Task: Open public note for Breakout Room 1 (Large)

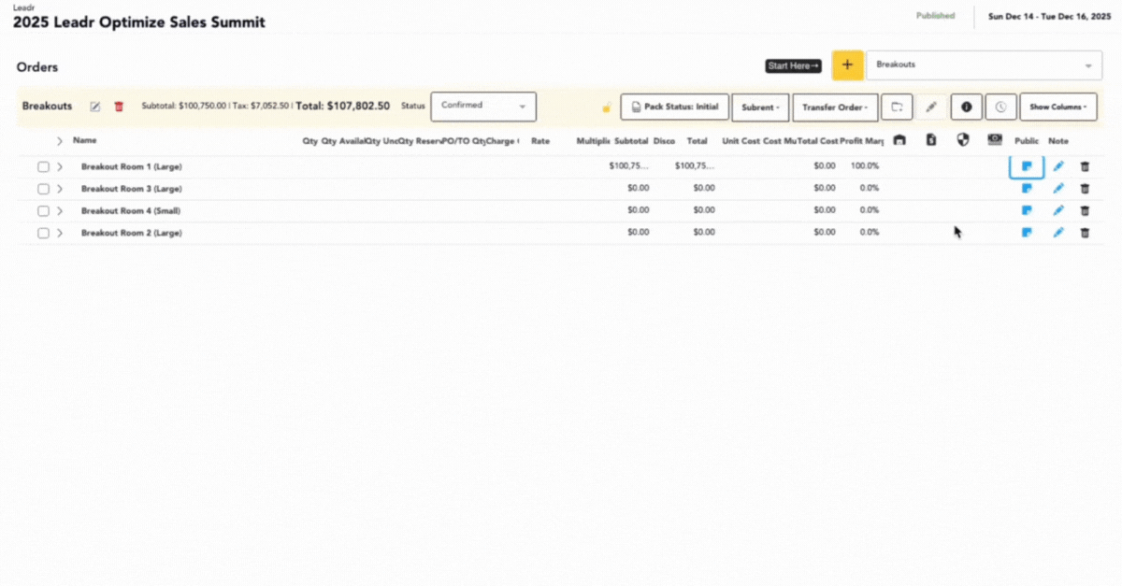Action: click(x=1027, y=166)
